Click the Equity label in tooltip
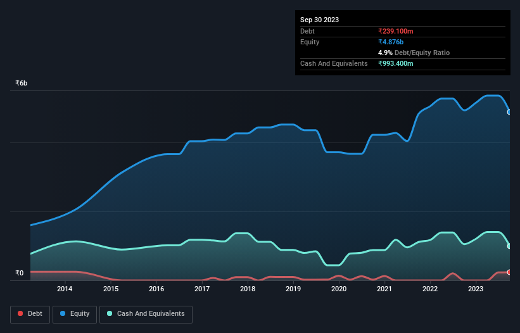 point(310,42)
